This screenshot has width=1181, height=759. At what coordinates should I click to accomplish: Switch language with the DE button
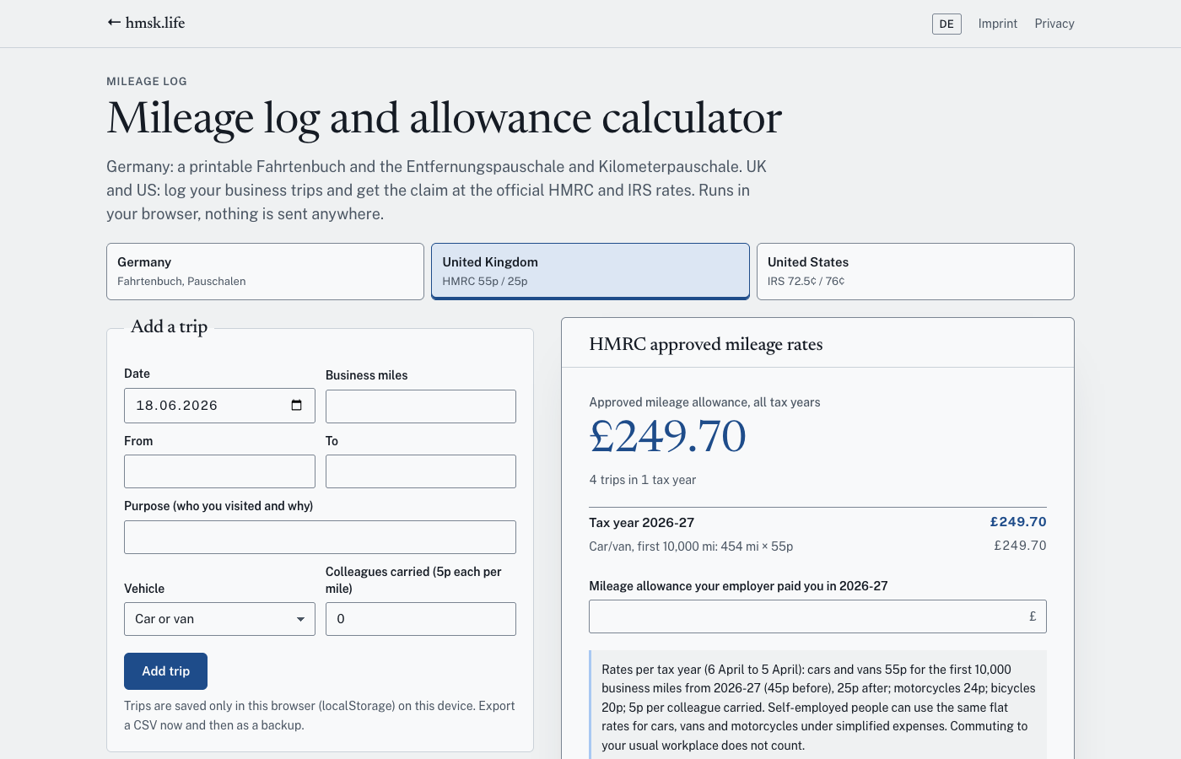click(946, 24)
